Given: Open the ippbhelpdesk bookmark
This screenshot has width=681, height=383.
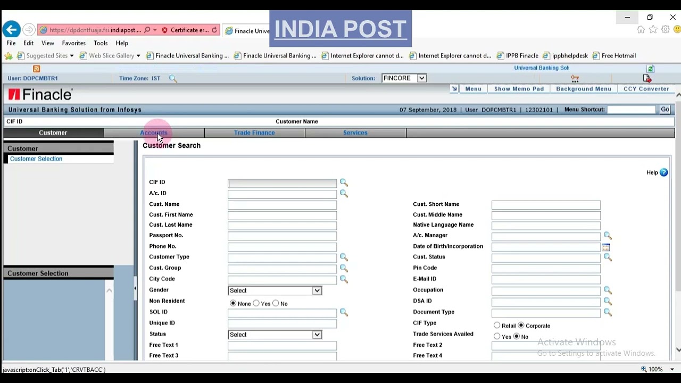Looking at the screenshot, I should (566, 56).
